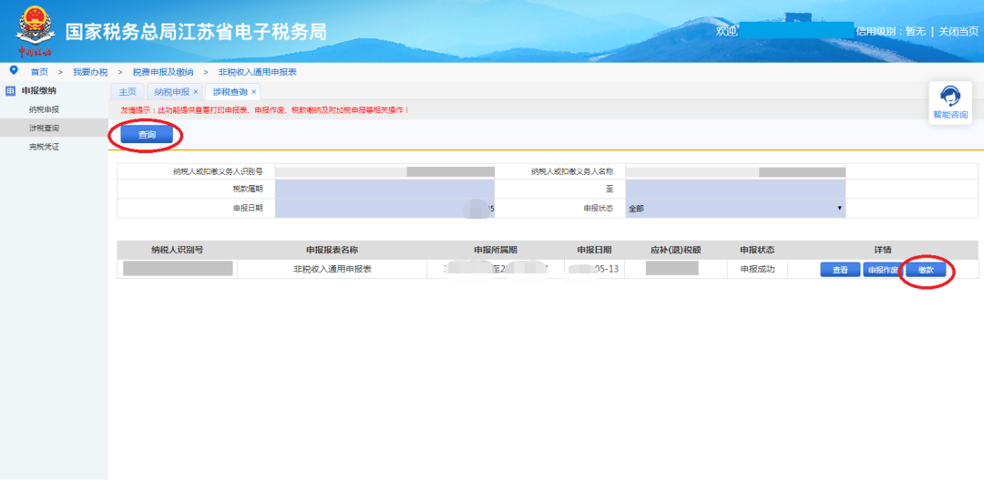This screenshot has width=984, height=484.
Task: Select 纳税申报 in the left sidebar
Action: click(x=44, y=109)
